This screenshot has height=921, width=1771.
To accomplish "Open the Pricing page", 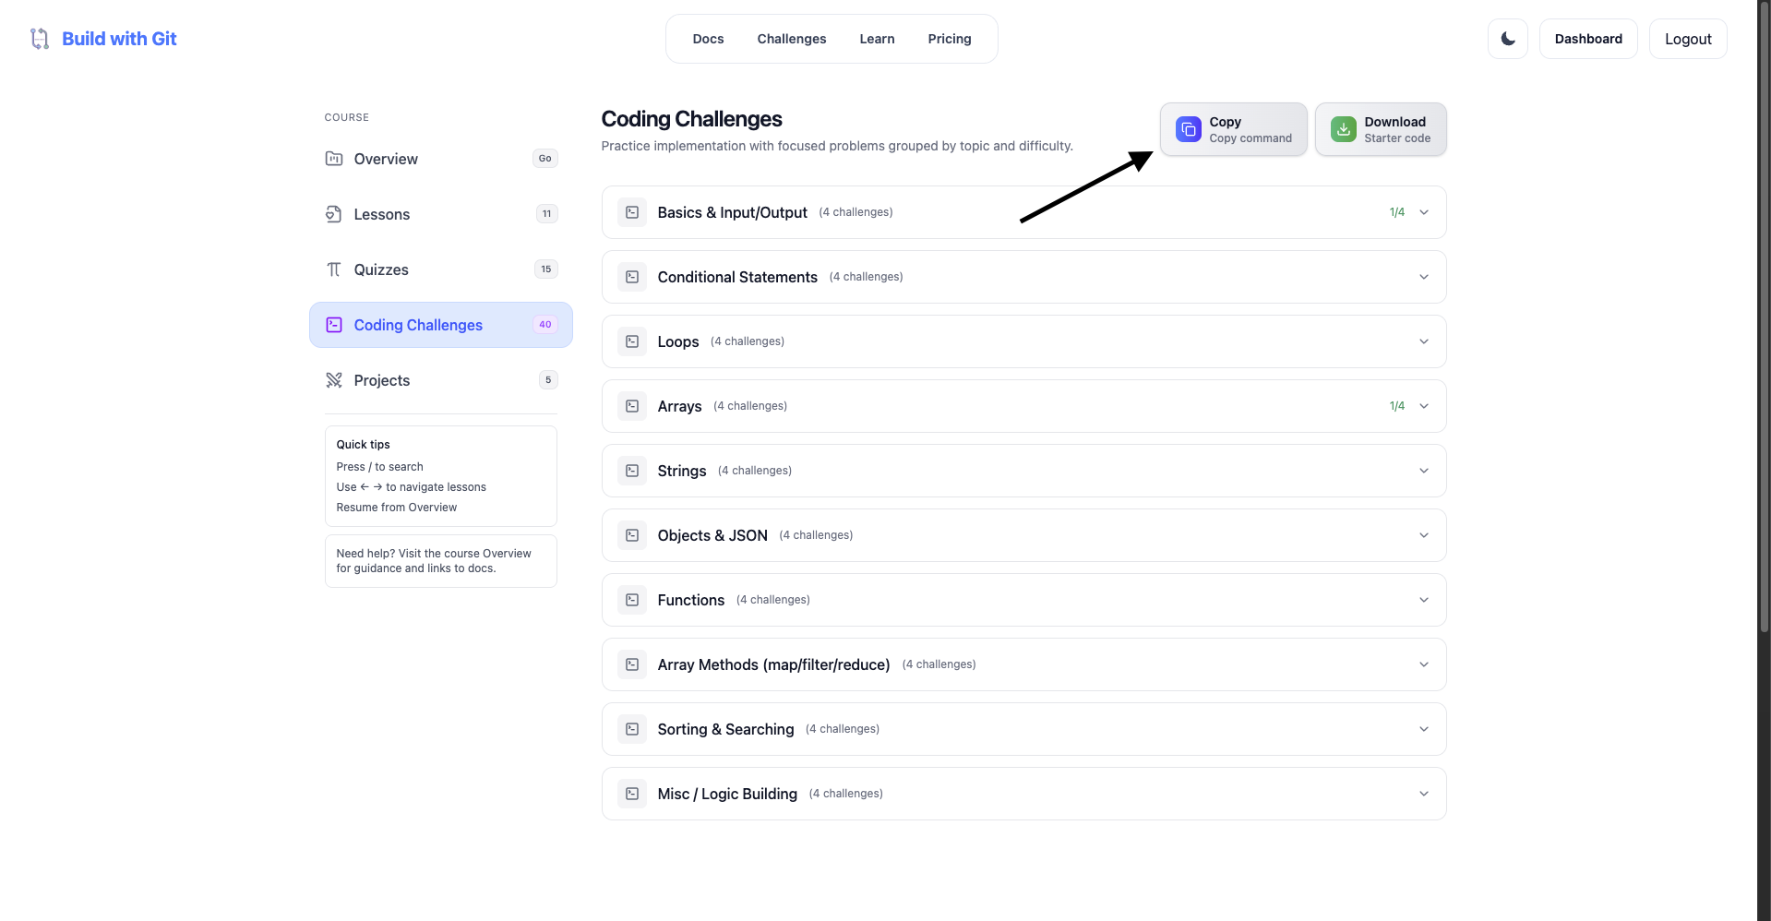I will point(949,38).
